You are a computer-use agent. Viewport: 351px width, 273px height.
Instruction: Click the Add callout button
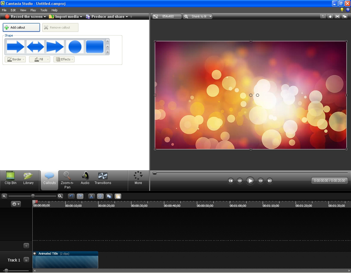[21, 27]
